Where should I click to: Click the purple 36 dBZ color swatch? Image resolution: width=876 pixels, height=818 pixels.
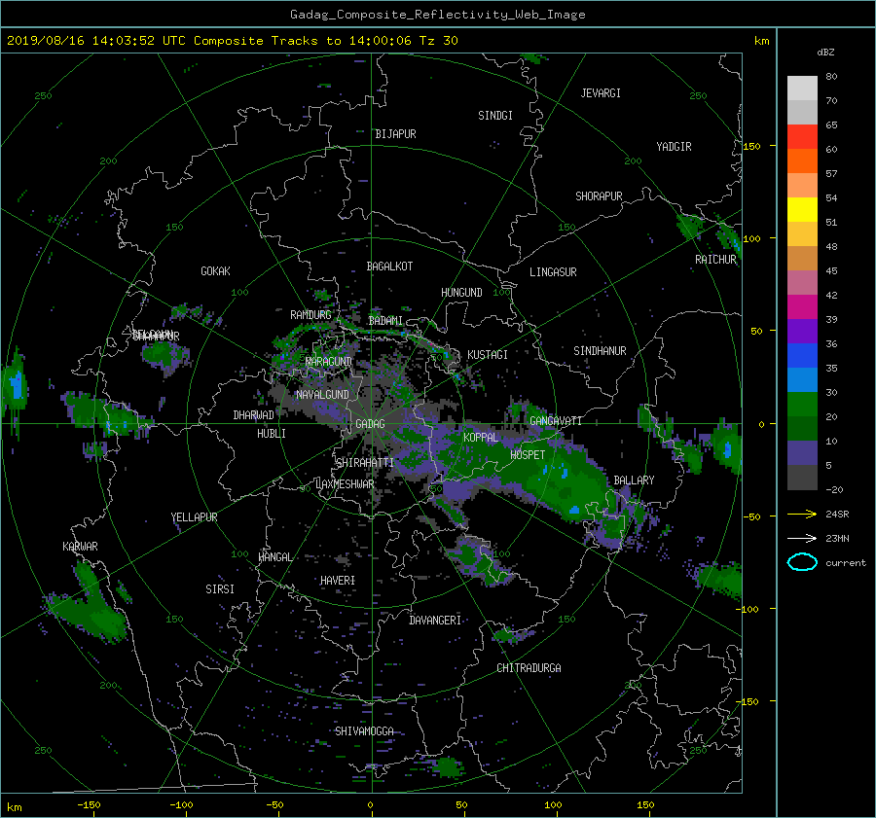[802, 332]
